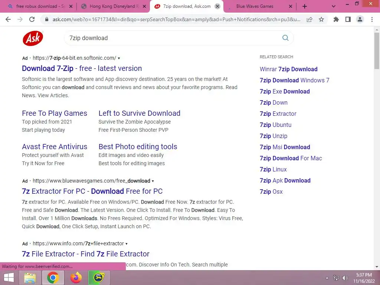Click related search '7zip Exe Download'
Viewport: 380px width, 285px height.
285,91
